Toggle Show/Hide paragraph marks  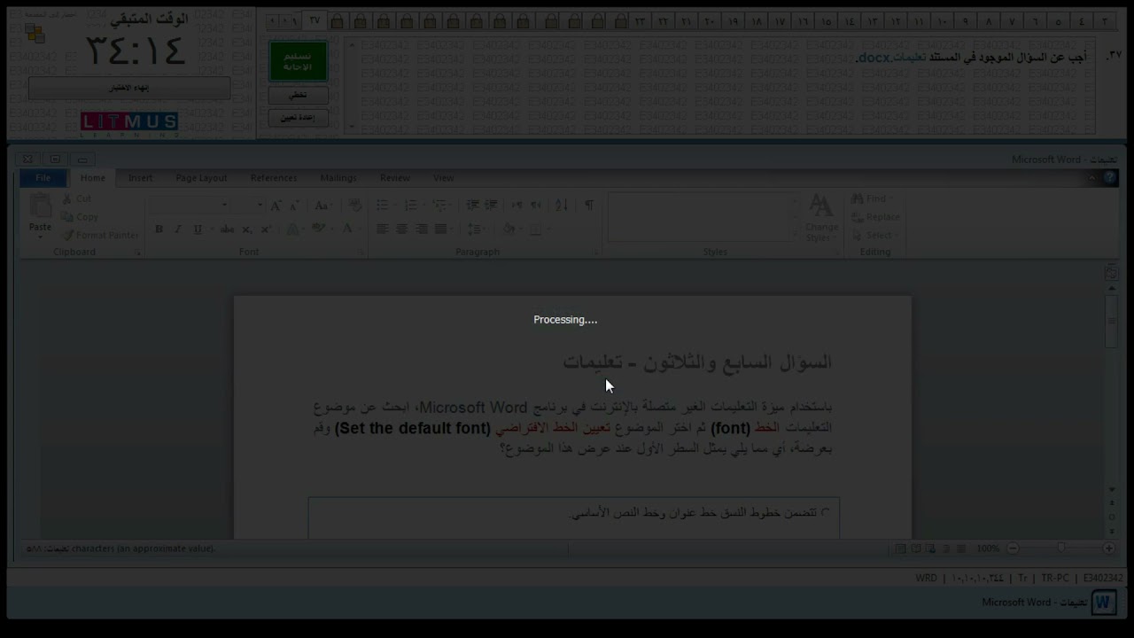coord(589,205)
